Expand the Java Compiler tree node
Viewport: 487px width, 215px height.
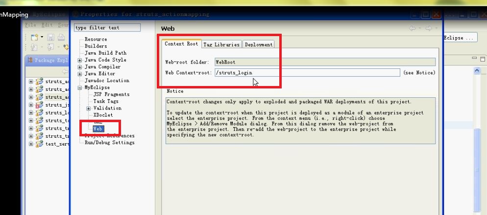[80, 67]
